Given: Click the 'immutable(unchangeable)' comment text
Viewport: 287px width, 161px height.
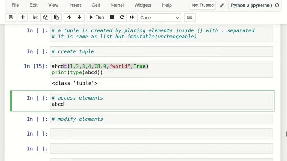Looking at the screenshot, I should pos(162,37).
